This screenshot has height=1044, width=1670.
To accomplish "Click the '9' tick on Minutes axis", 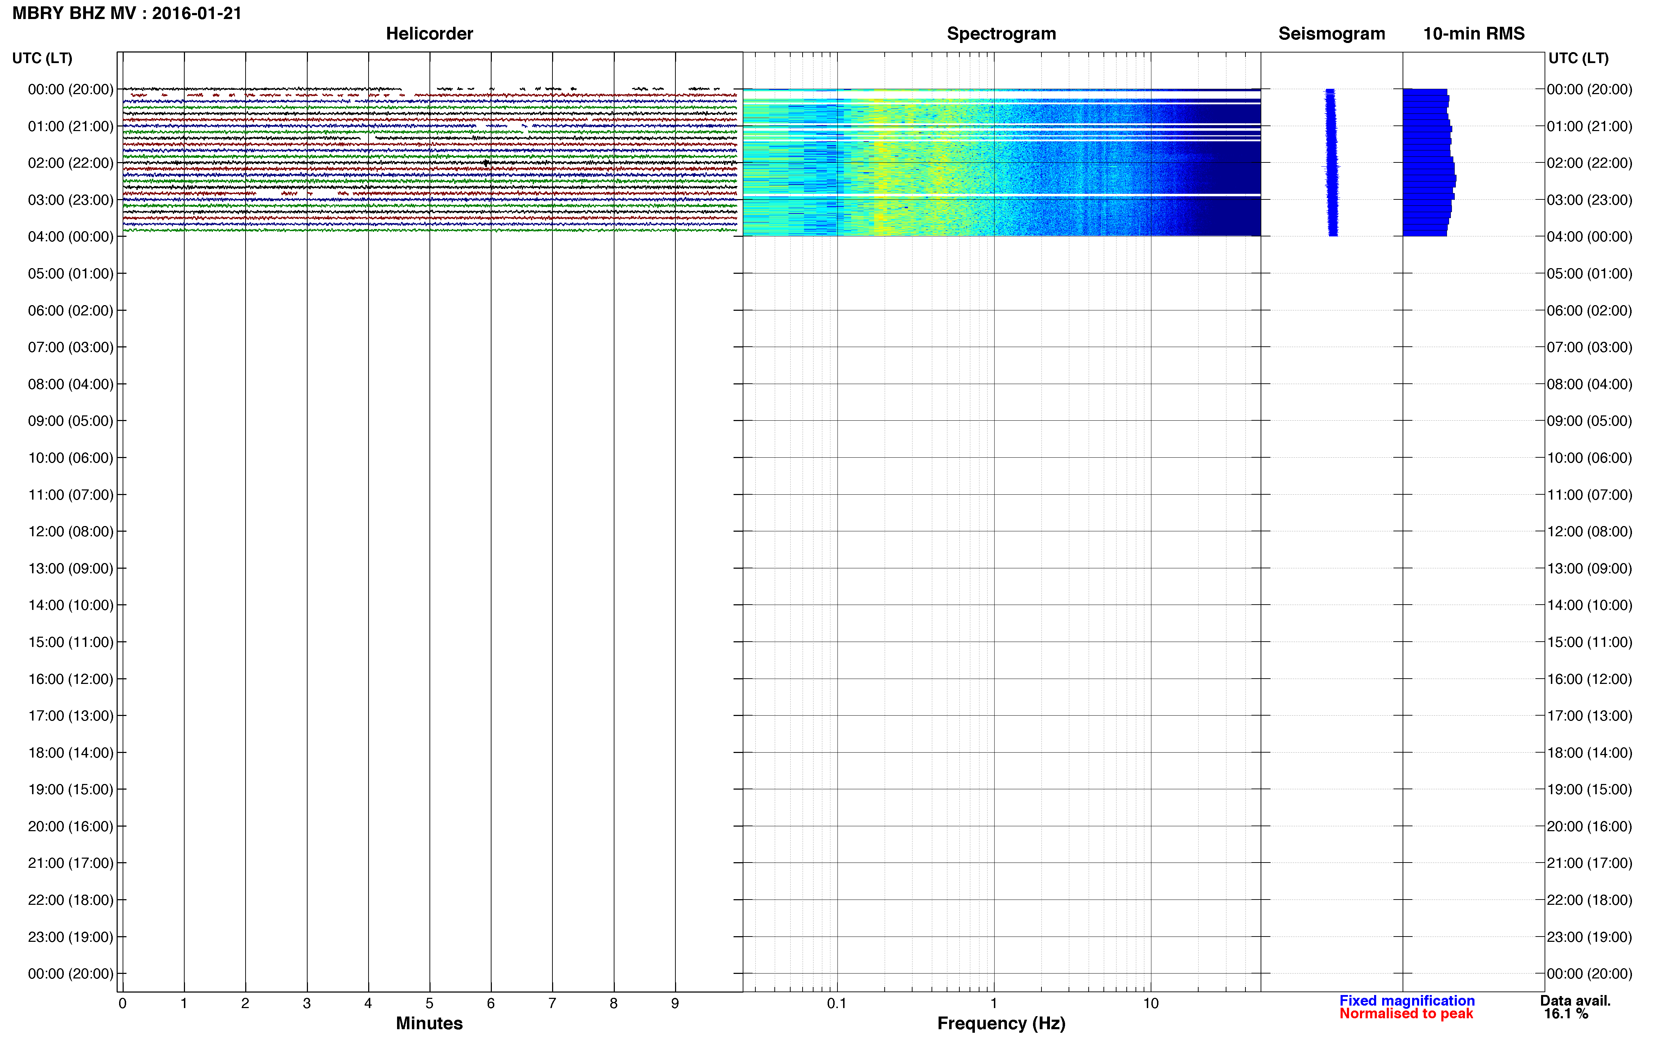I will [675, 1004].
